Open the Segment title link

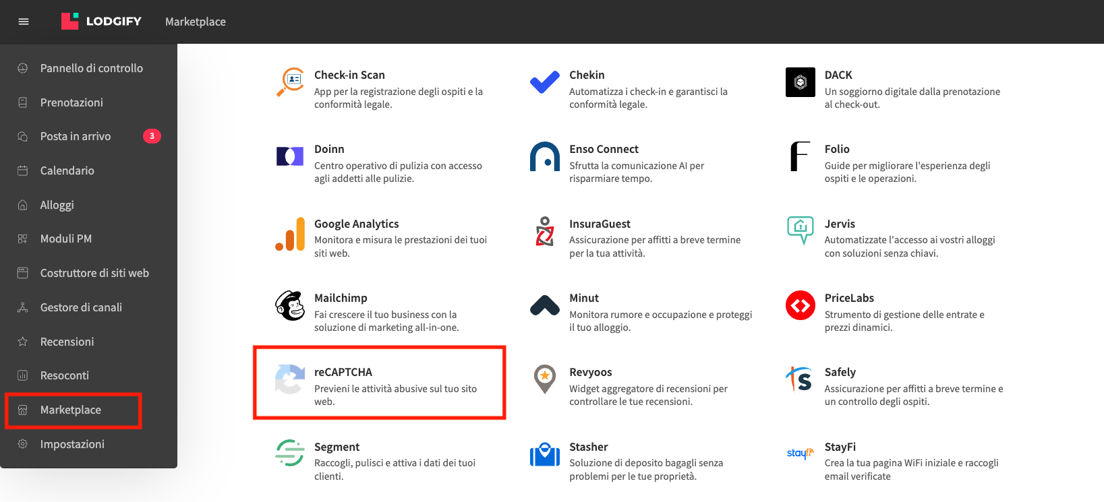coord(337,447)
